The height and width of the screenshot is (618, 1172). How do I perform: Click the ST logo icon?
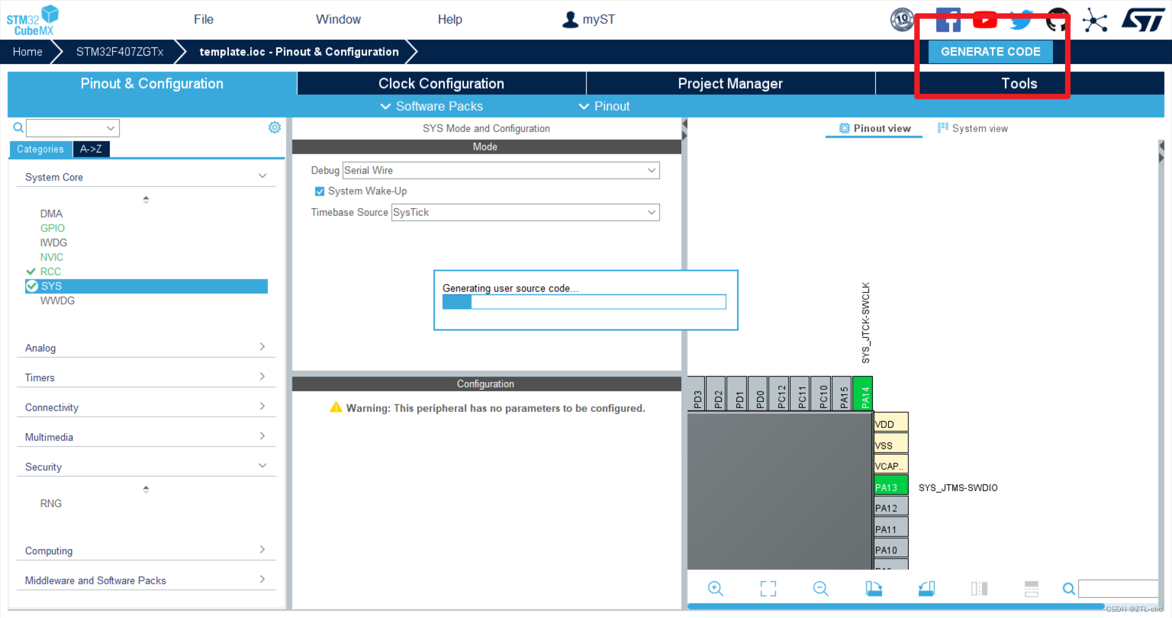(1143, 20)
